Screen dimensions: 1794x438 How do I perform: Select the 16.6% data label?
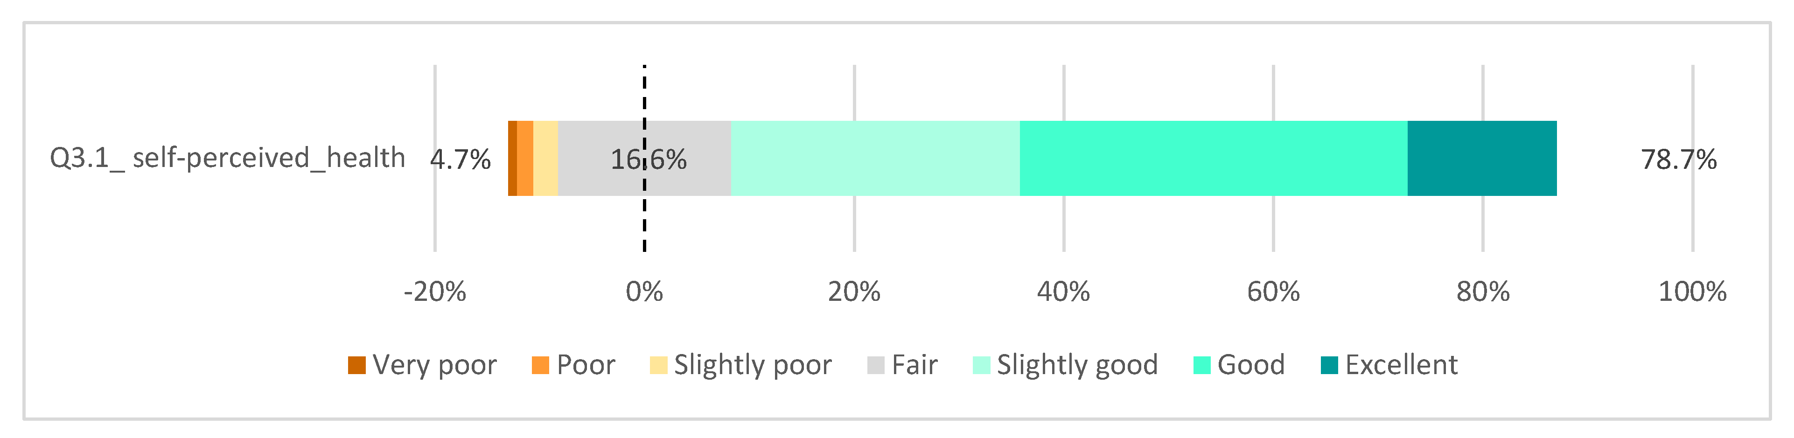(649, 160)
